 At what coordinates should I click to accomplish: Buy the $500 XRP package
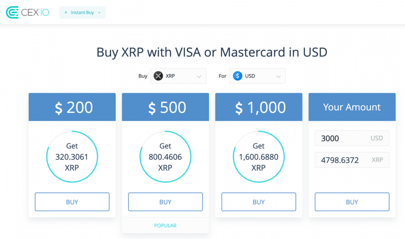165,202
